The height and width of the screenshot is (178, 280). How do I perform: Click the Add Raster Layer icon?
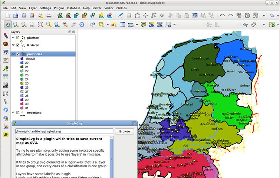pyautogui.click(x=68, y=16)
